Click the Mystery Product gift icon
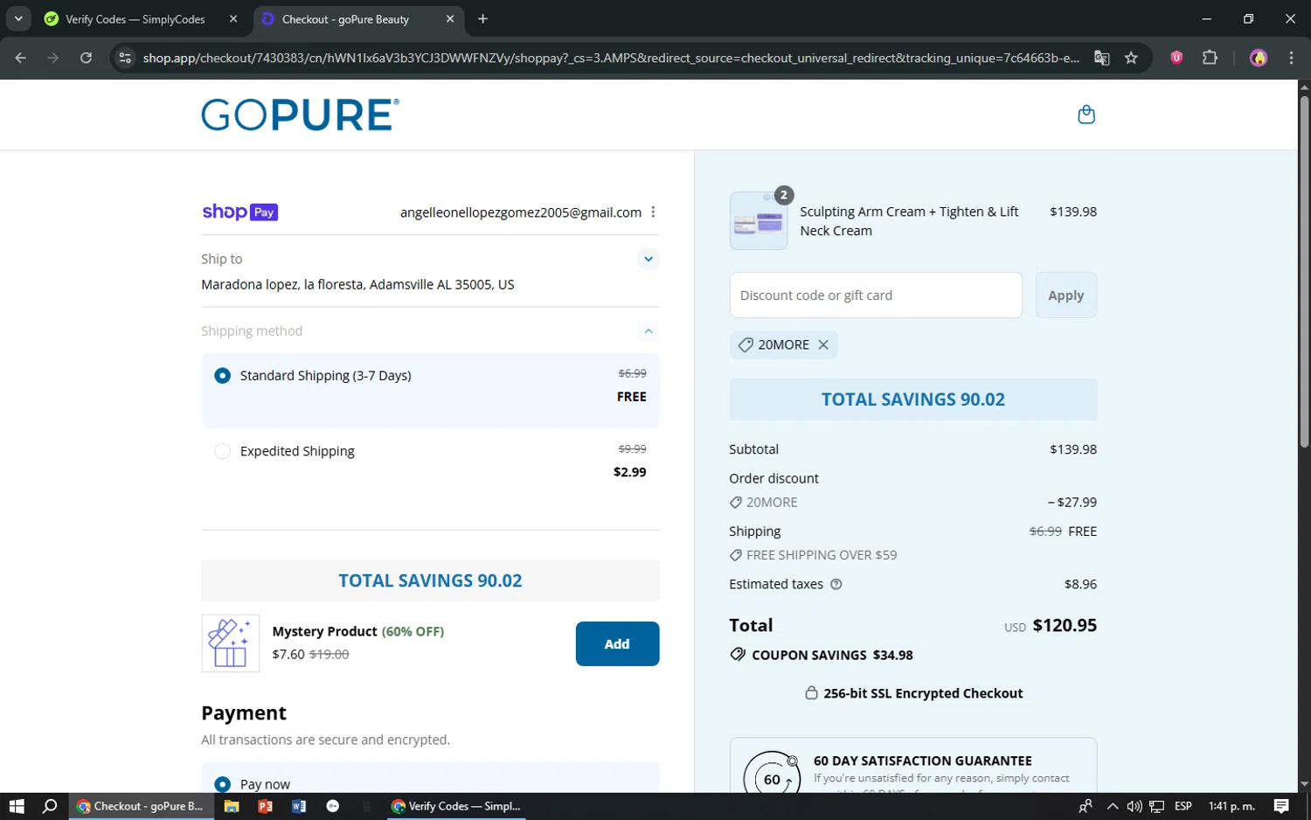1311x820 pixels. click(231, 643)
